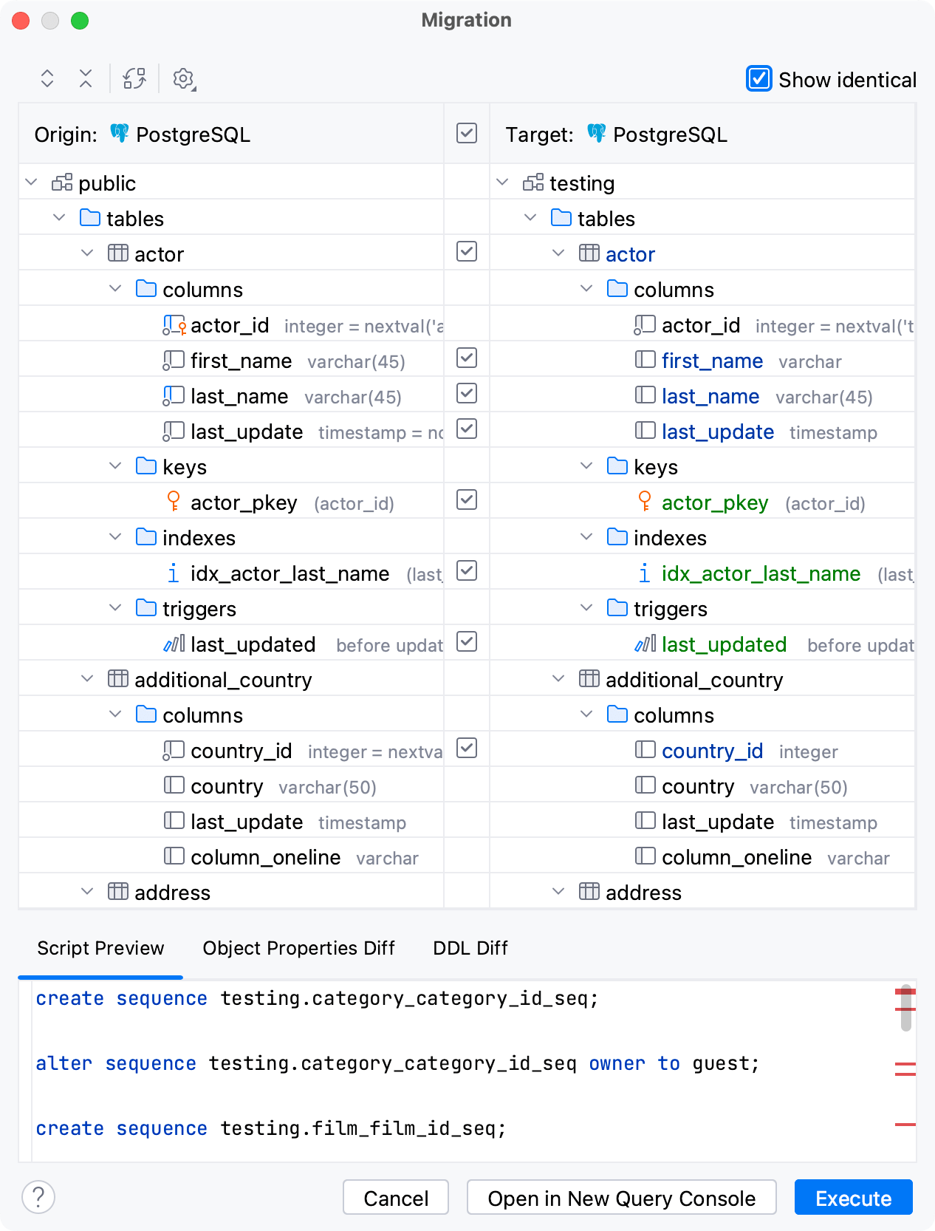Collapse the origin public schema node
The image size is (935, 1231).
(x=32, y=183)
